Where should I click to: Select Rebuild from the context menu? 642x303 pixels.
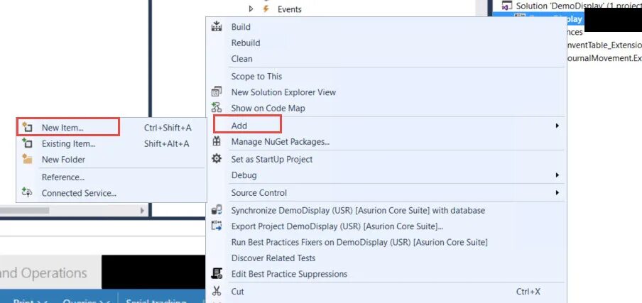coord(246,43)
